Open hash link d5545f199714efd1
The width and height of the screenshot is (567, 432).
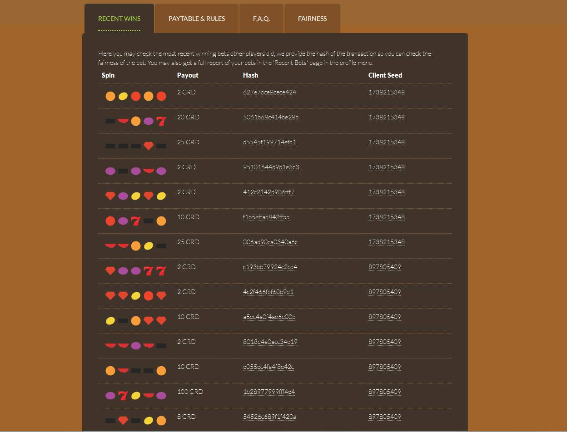[269, 142]
